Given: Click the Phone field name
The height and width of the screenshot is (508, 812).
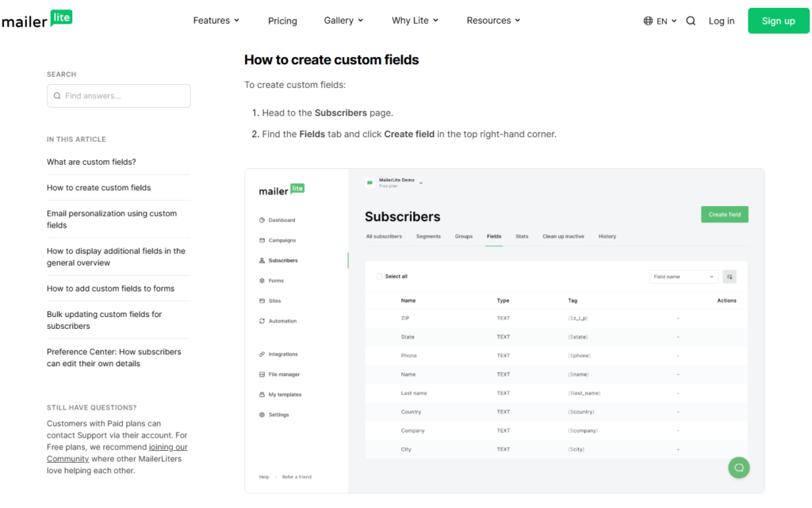Looking at the screenshot, I should 408,355.
